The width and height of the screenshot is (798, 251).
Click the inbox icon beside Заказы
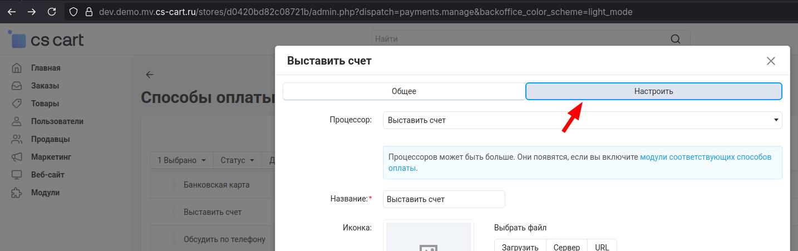point(17,86)
